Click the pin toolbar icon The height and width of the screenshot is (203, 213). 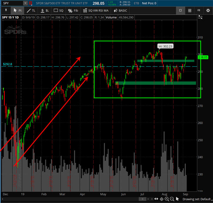click(6, 10)
